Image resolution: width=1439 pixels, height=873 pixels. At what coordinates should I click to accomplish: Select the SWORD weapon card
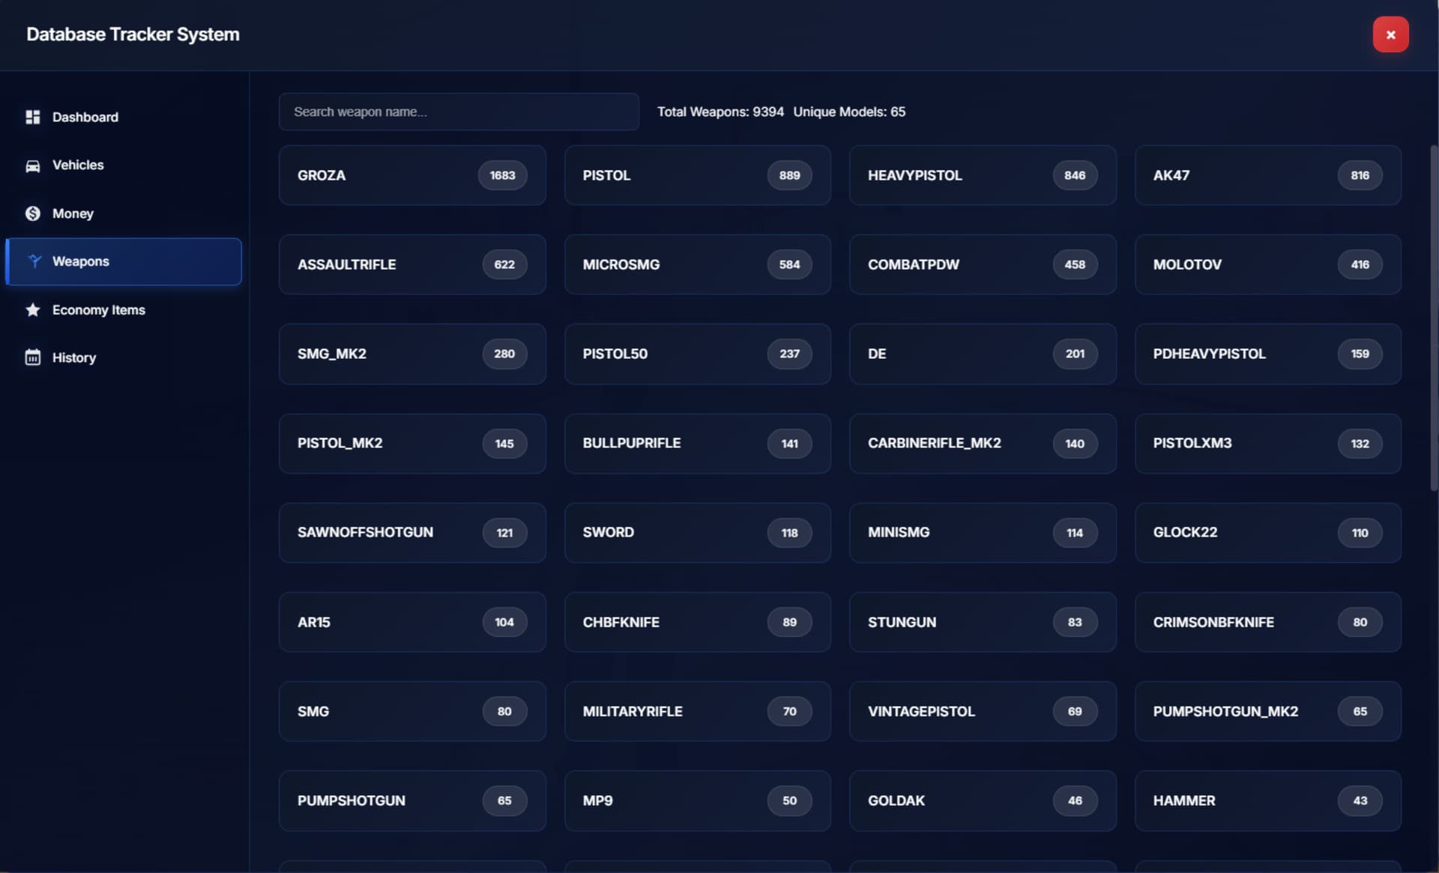698,533
